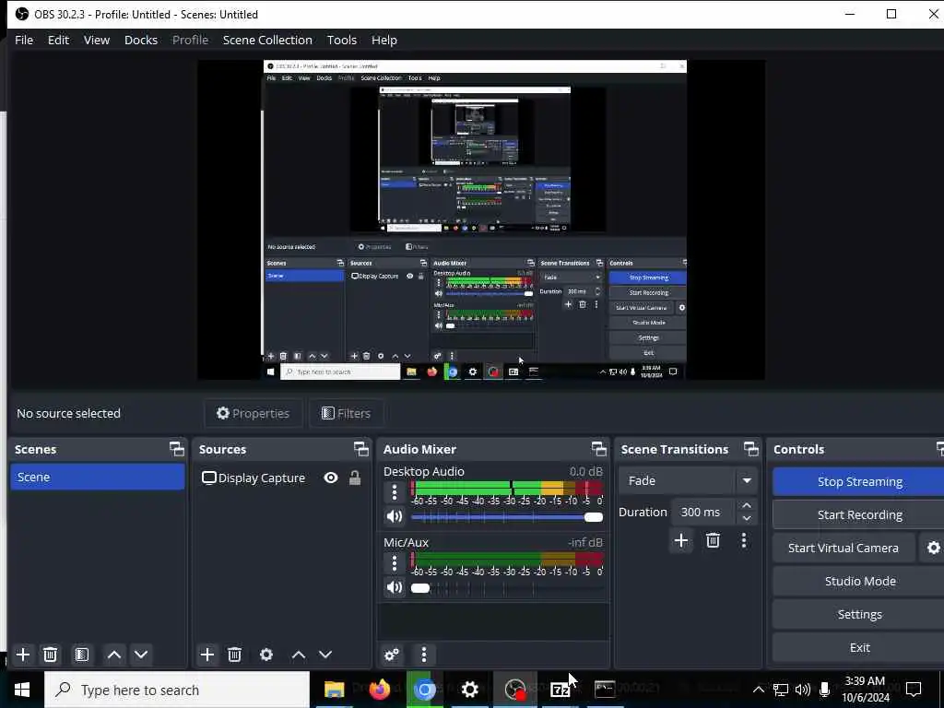Open Audio Mixer bottom three-dot menu
Image resolution: width=944 pixels, height=708 pixels.
tap(424, 655)
